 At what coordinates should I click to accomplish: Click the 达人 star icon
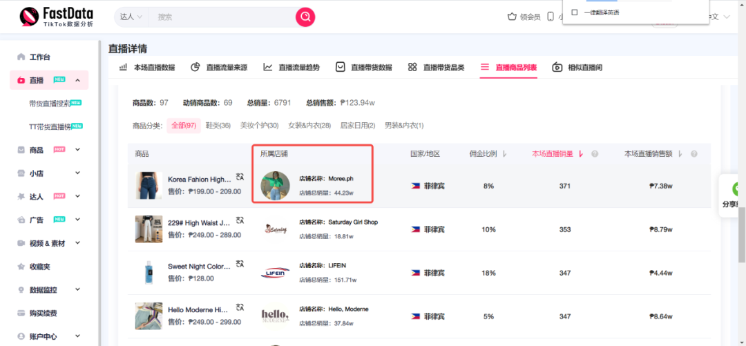(x=21, y=196)
